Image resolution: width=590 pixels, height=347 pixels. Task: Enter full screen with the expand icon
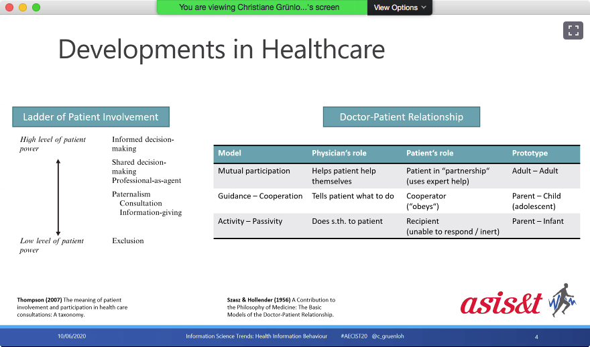[573, 30]
